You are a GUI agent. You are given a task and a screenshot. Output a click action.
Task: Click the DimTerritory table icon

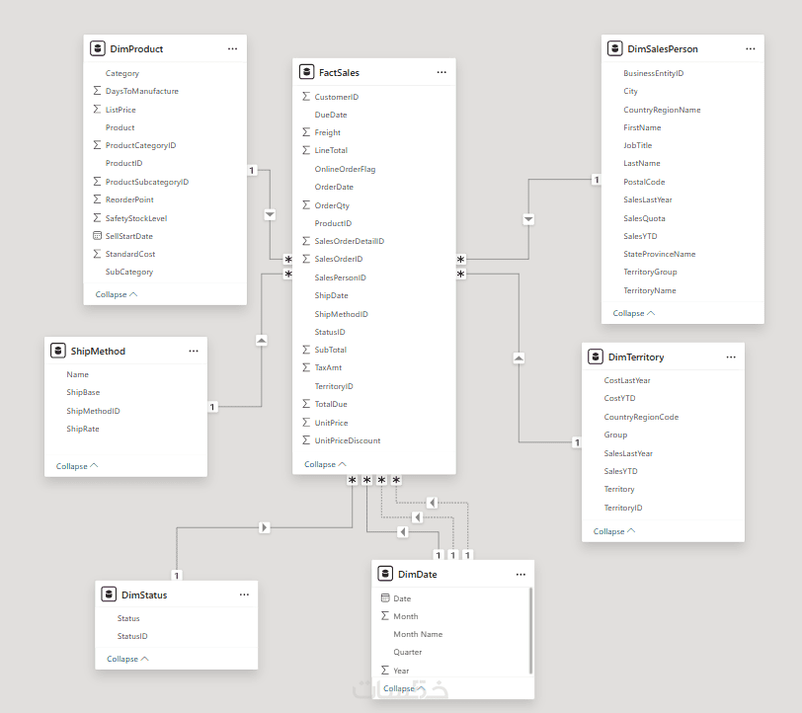point(596,356)
